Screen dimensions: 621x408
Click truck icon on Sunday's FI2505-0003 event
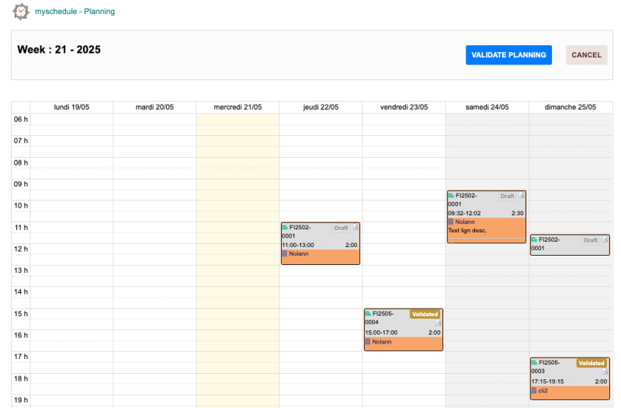534,363
